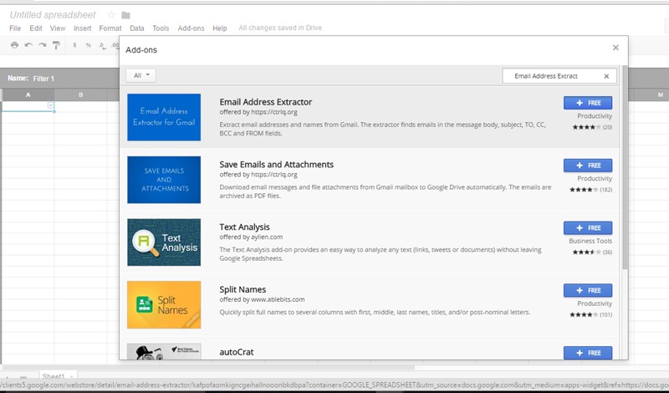Open Save Emails and Attachments title link
Screen dimensions: 669x393
pos(277,165)
